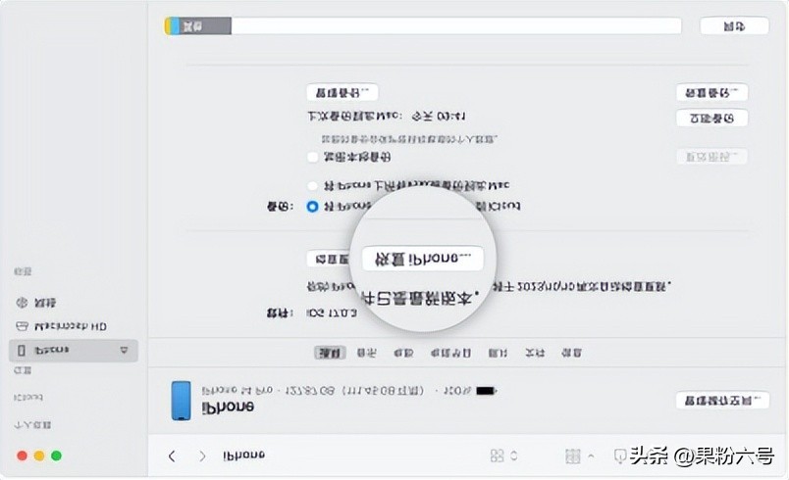The height and width of the screenshot is (480, 789).
Task: Click the globe network icon in sidebar
Action: point(22,303)
